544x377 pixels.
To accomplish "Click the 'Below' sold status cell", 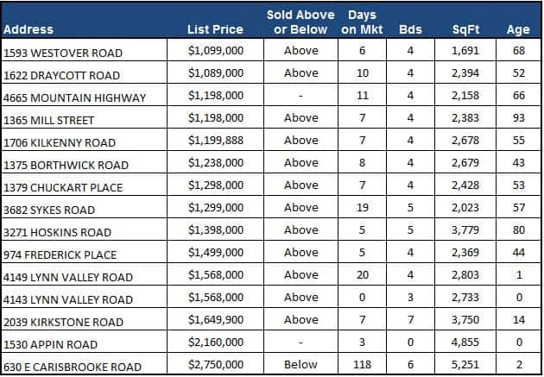I will [300, 365].
